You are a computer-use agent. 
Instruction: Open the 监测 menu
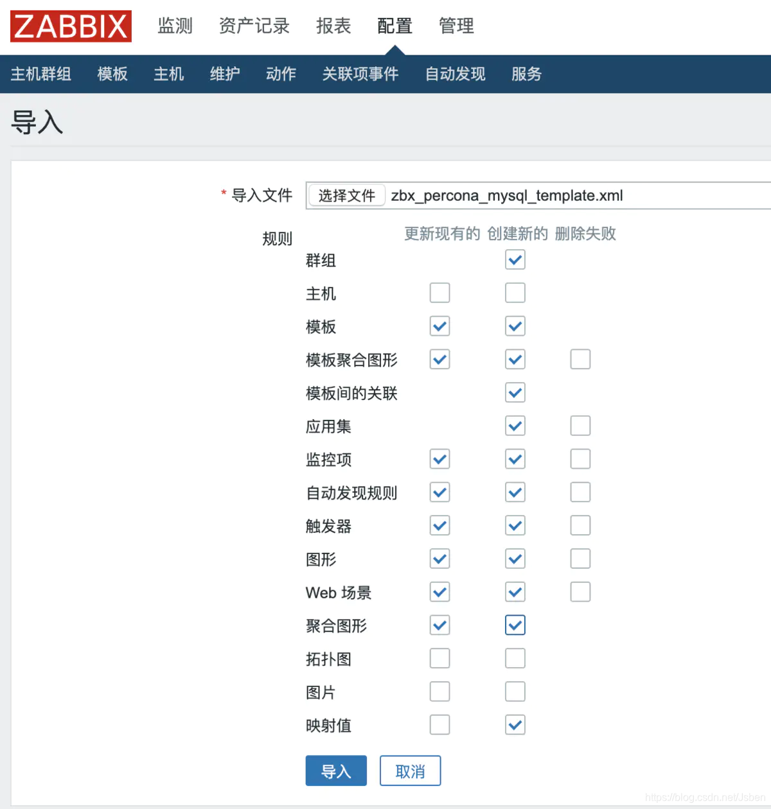(174, 26)
